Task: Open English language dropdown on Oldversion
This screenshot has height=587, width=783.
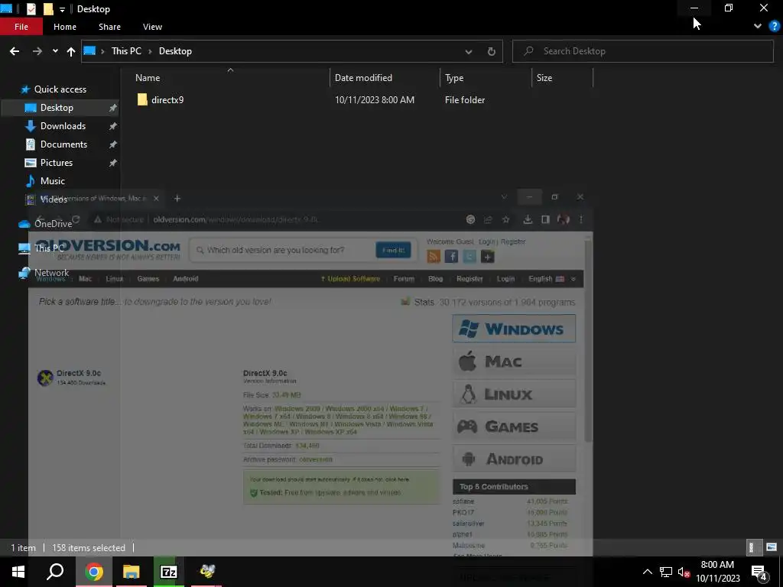Action: click(x=552, y=278)
